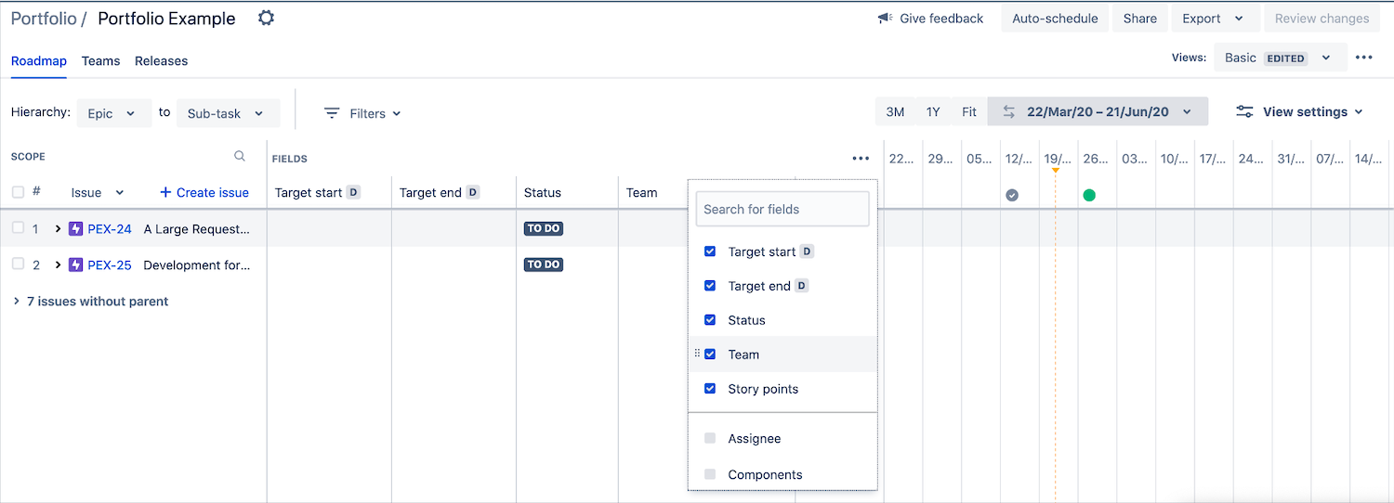Screen dimensions: 1394x503
Task: Switch to the Releases tab
Action: coord(161,61)
